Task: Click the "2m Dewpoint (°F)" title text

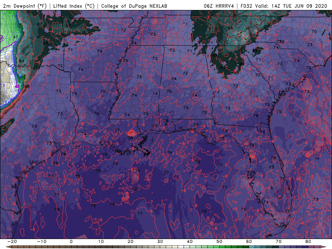Action: point(25,6)
